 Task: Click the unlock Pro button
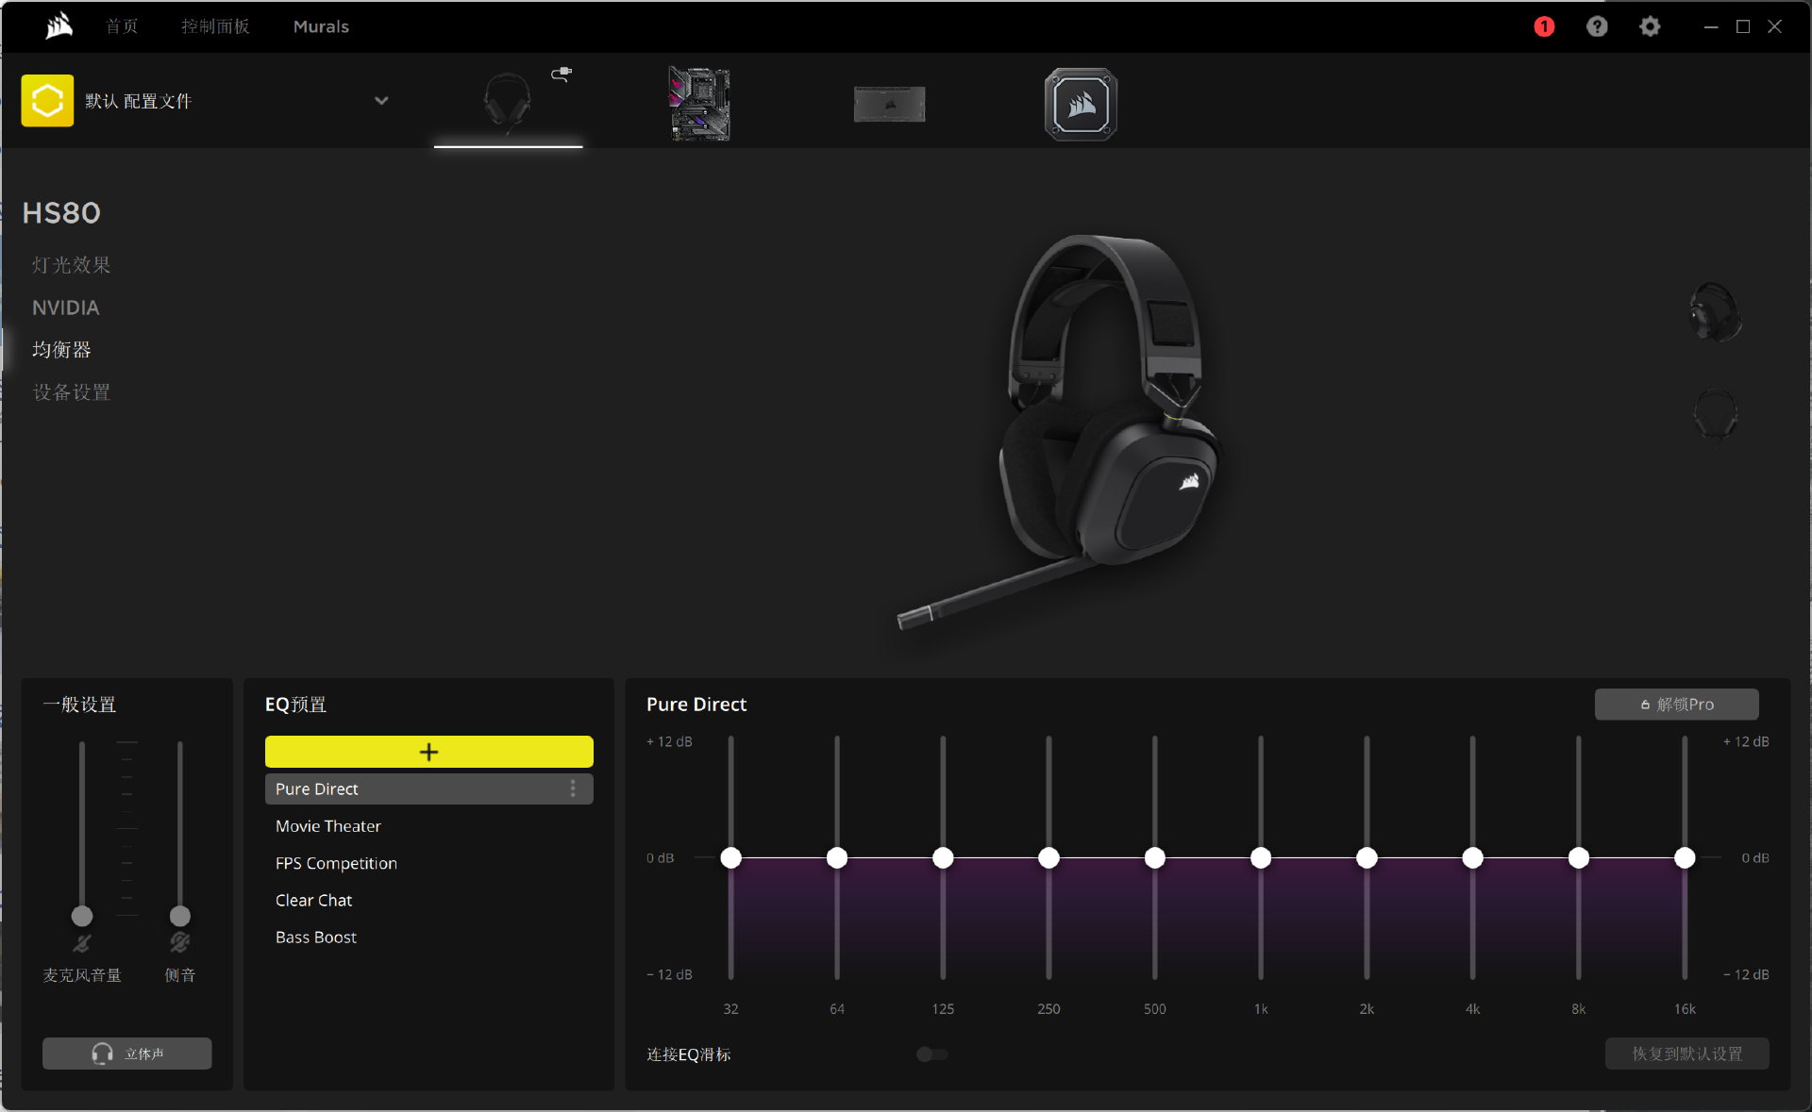click(x=1676, y=705)
